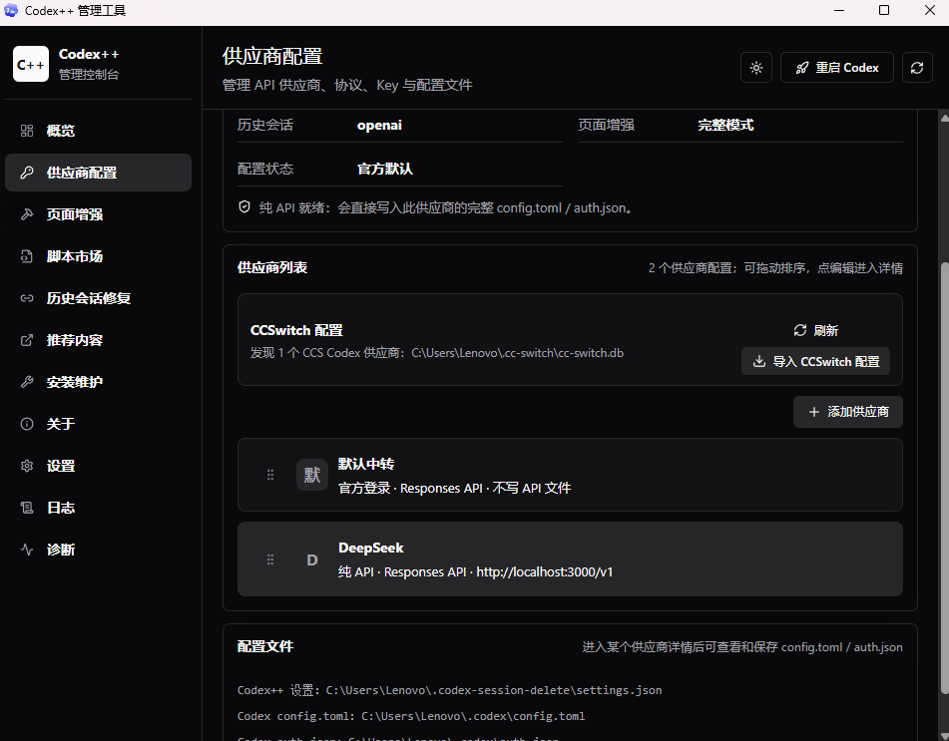Click the external-link icon beside 推荐内容
The image size is (949, 741).
(x=27, y=340)
